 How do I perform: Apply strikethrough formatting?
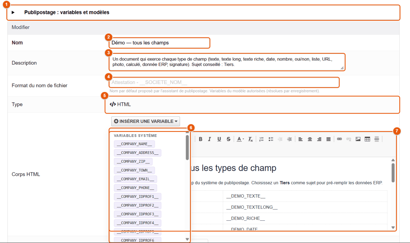[228, 139]
